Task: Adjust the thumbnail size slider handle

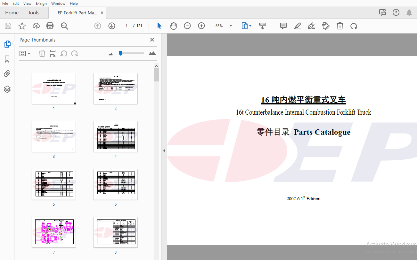Action: click(120, 53)
